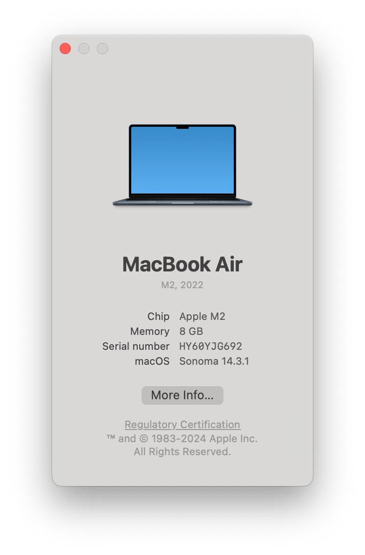Click the MacBook Air title heading

(182, 264)
